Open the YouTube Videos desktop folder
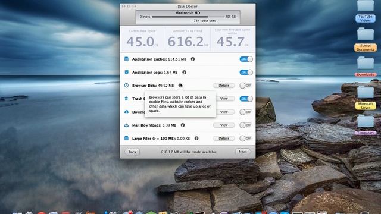The width and height of the screenshot is (381, 214). tap(366, 12)
